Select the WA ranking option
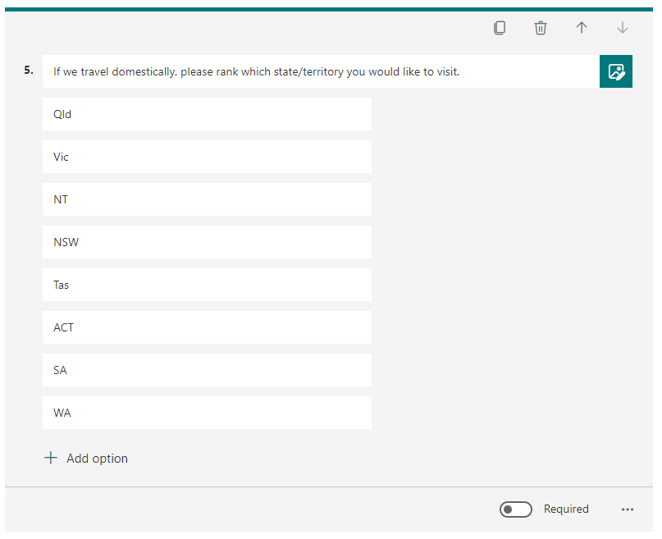The width and height of the screenshot is (662, 539). click(x=207, y=413)
